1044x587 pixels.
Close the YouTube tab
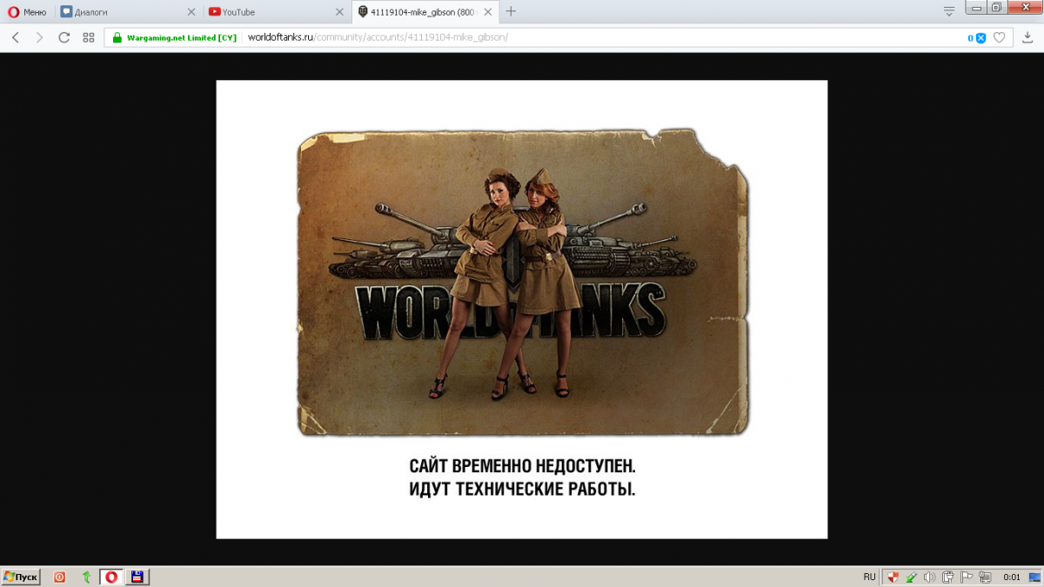click(339, 11)
